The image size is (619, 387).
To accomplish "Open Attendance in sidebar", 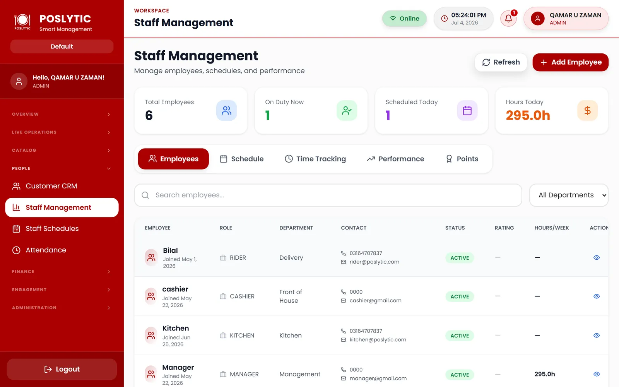I will (x=62, y=250).
